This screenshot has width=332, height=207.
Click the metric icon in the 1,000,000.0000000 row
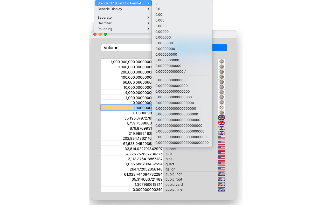222,67
